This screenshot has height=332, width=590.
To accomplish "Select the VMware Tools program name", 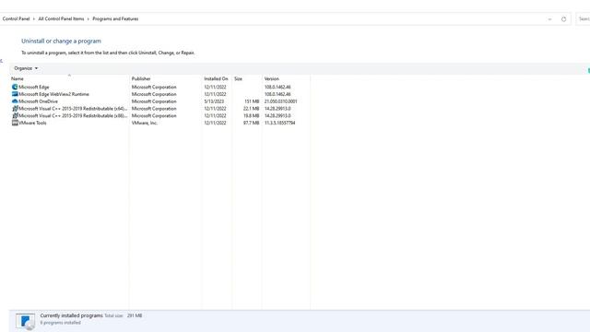I will click(32, 123).
